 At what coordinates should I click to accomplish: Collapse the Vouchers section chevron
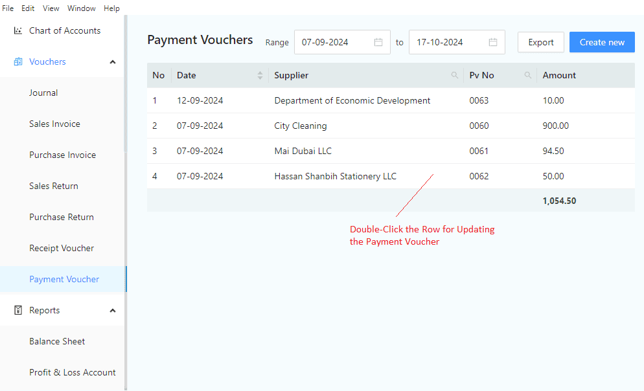coord(113,62)
